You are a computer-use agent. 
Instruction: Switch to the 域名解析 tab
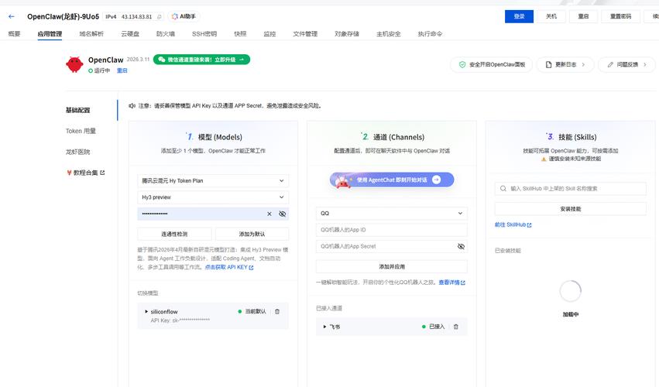pos(91,33)
